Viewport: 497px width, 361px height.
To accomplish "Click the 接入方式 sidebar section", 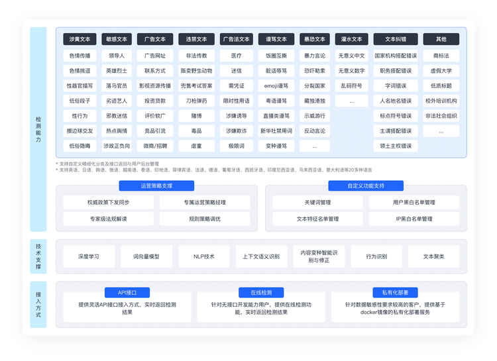I will [38, 305].
